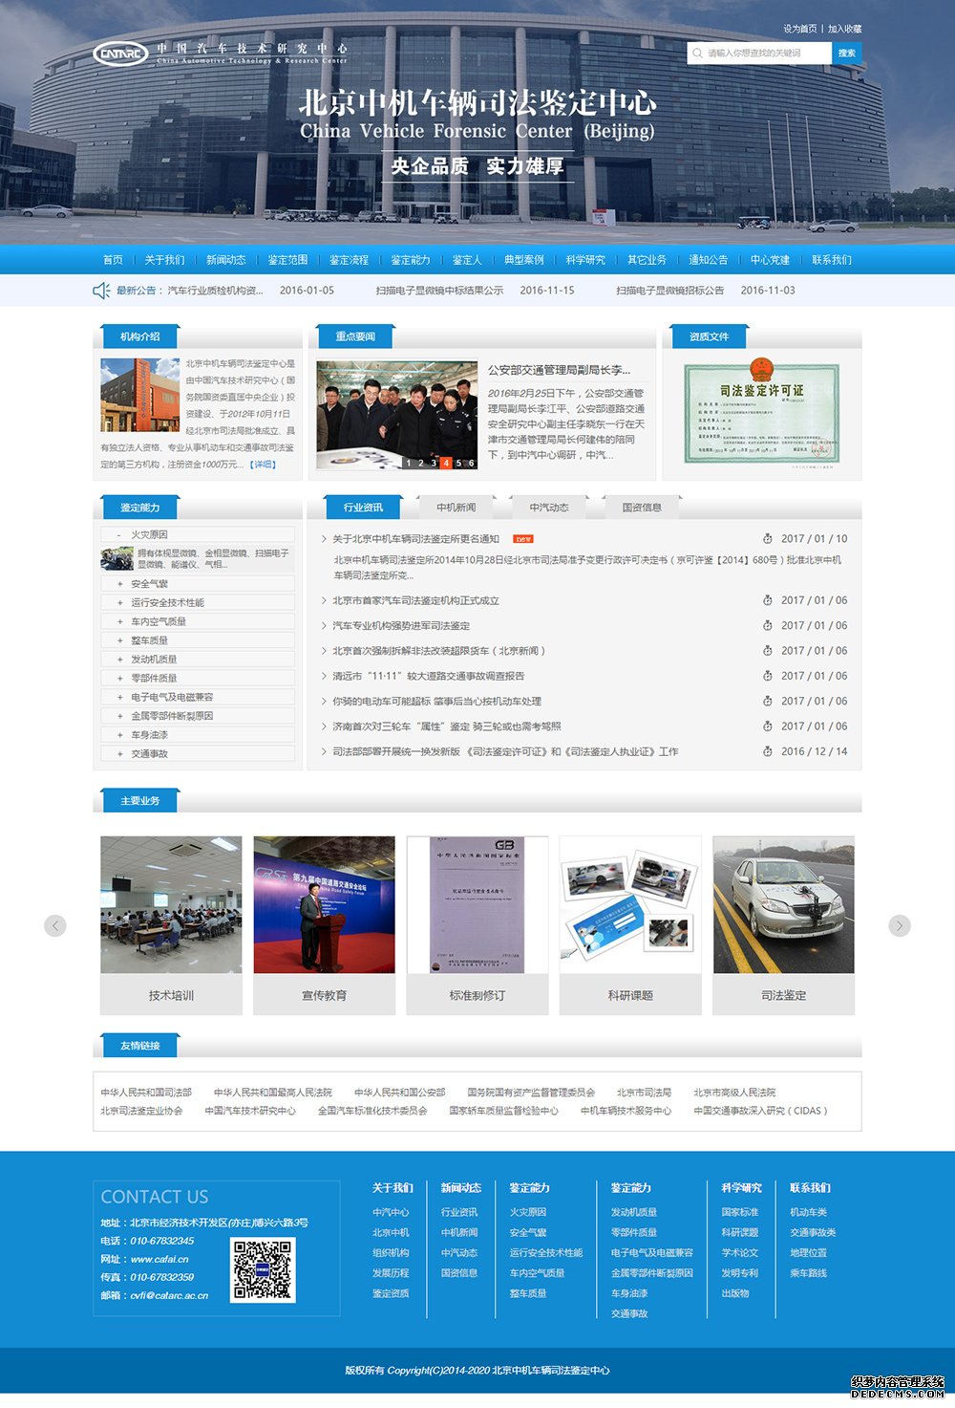Open article 济南首次对三轮车“属性”鉴定
This screenshot has height=1408, width=955.
click(x=447, y=726)
